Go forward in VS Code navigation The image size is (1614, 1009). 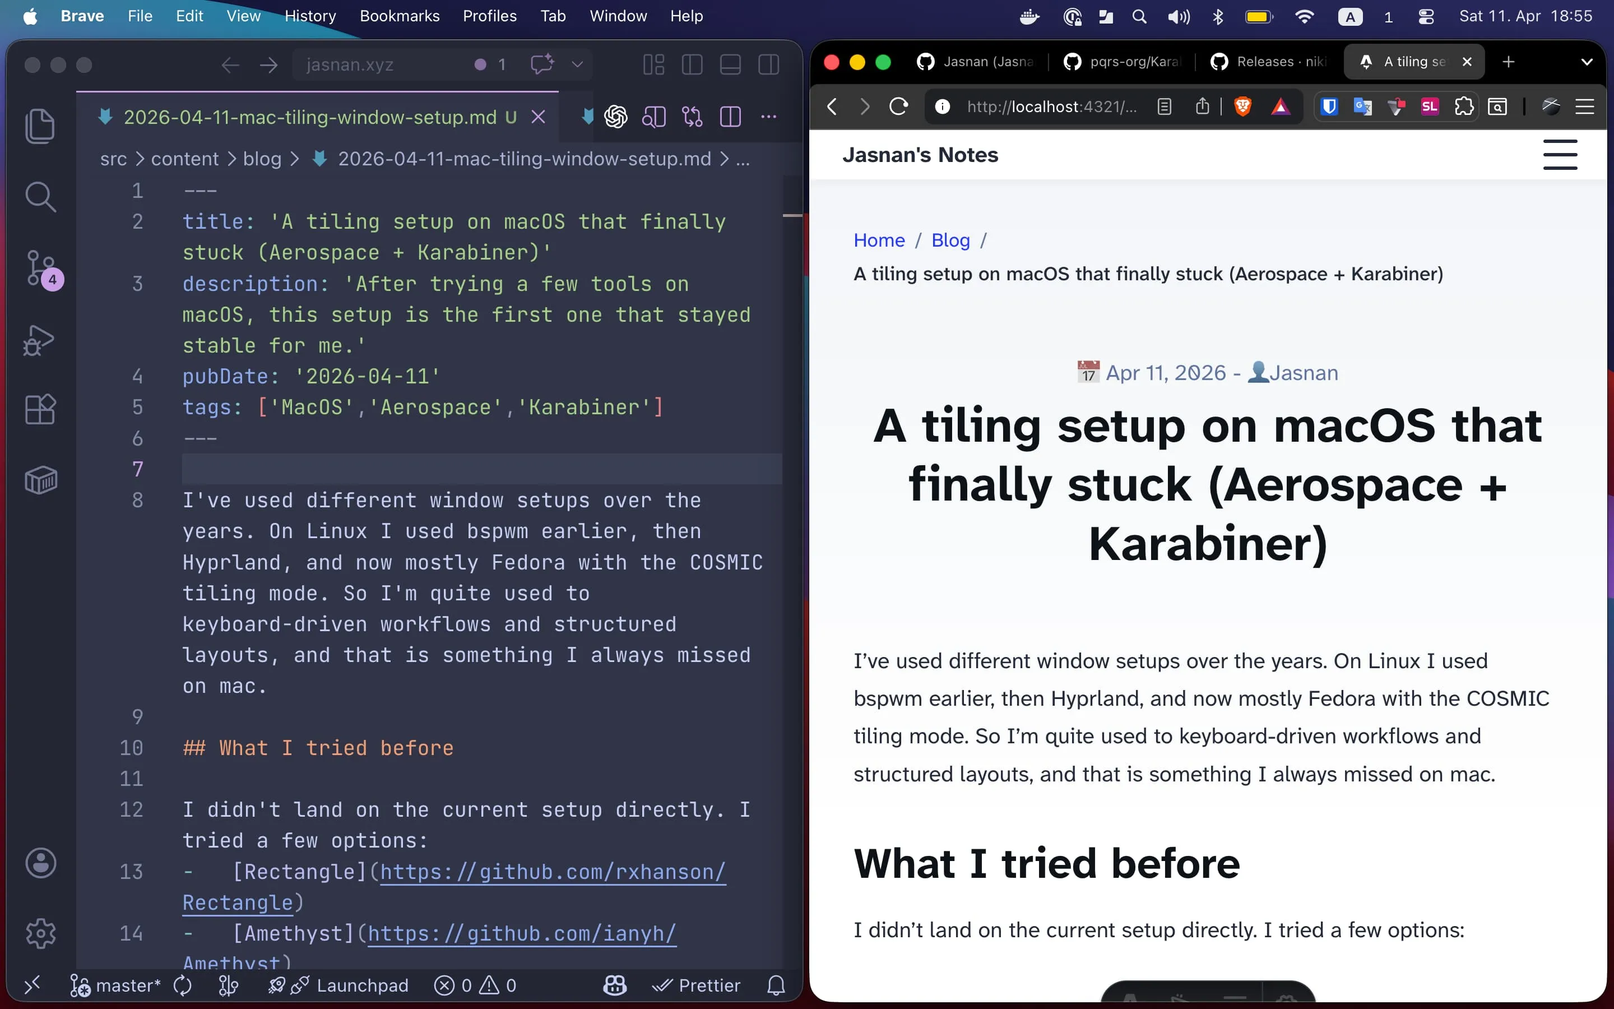coord(269,64)
